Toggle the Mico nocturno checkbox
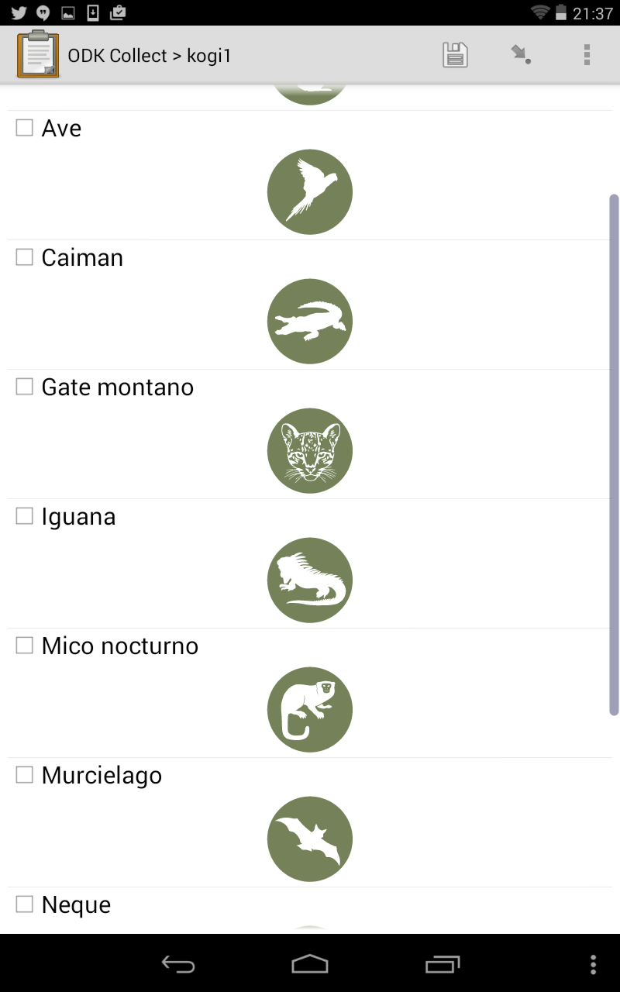The image size is (620, 992). pos(25,646)
